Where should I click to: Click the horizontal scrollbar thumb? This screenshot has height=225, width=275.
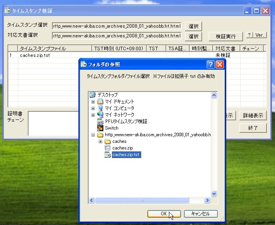click(142, 200)
